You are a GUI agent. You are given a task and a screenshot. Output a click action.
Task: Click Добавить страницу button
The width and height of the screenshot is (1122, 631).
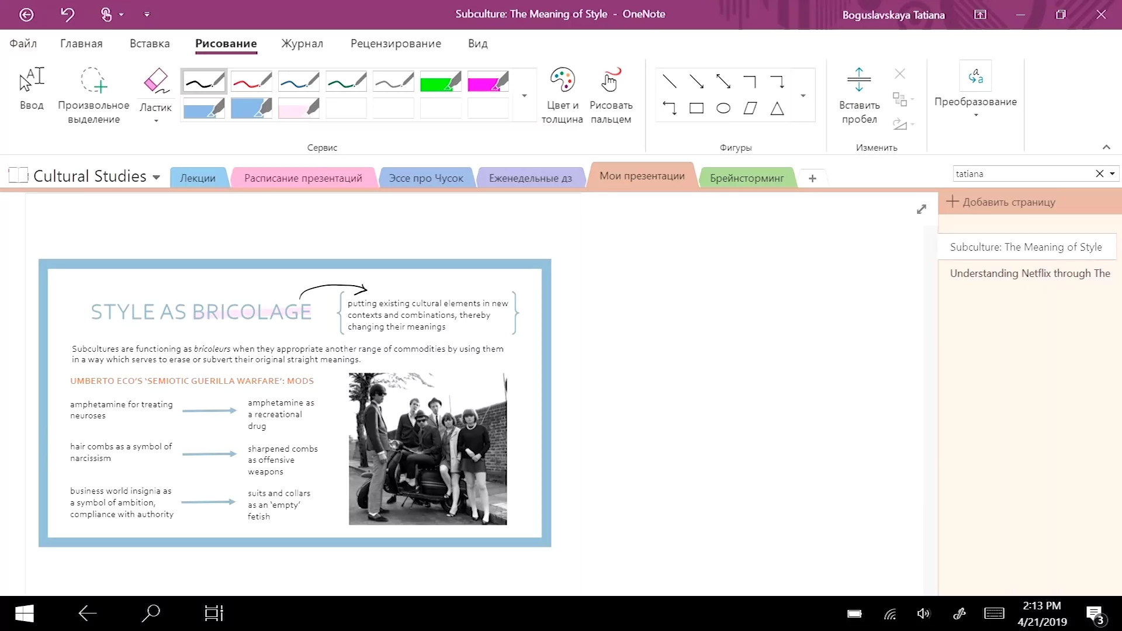pos(1001,202)
